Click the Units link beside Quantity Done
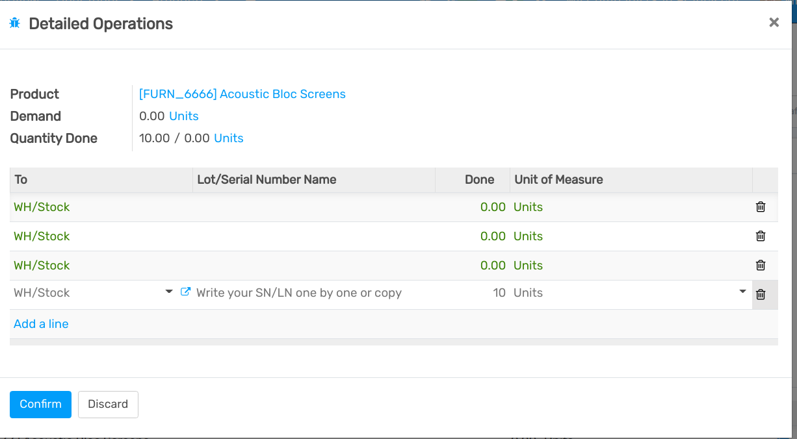Image resolution: width=797 pixels, height=439 pixels. pyautogui.click(x=228, y=138)
